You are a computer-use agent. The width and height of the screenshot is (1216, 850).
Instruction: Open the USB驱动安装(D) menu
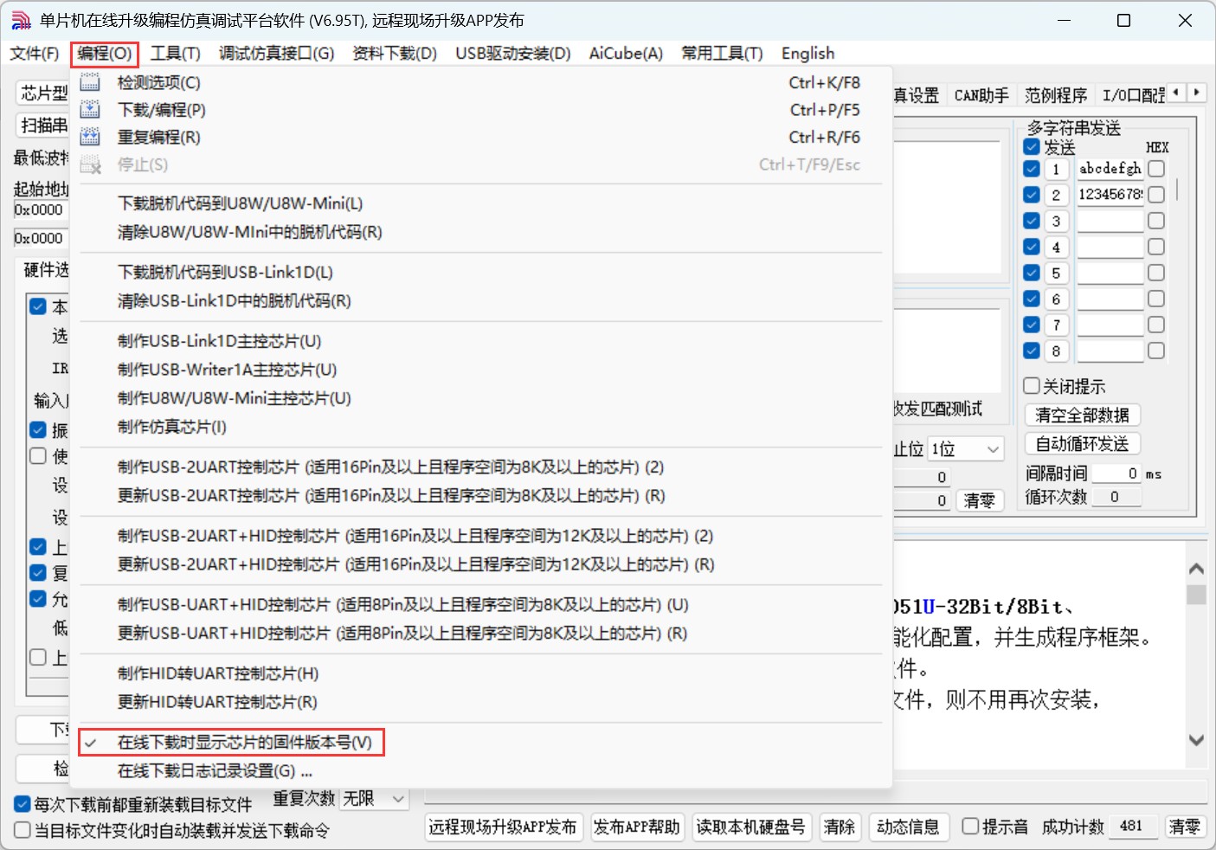point(513,54)
